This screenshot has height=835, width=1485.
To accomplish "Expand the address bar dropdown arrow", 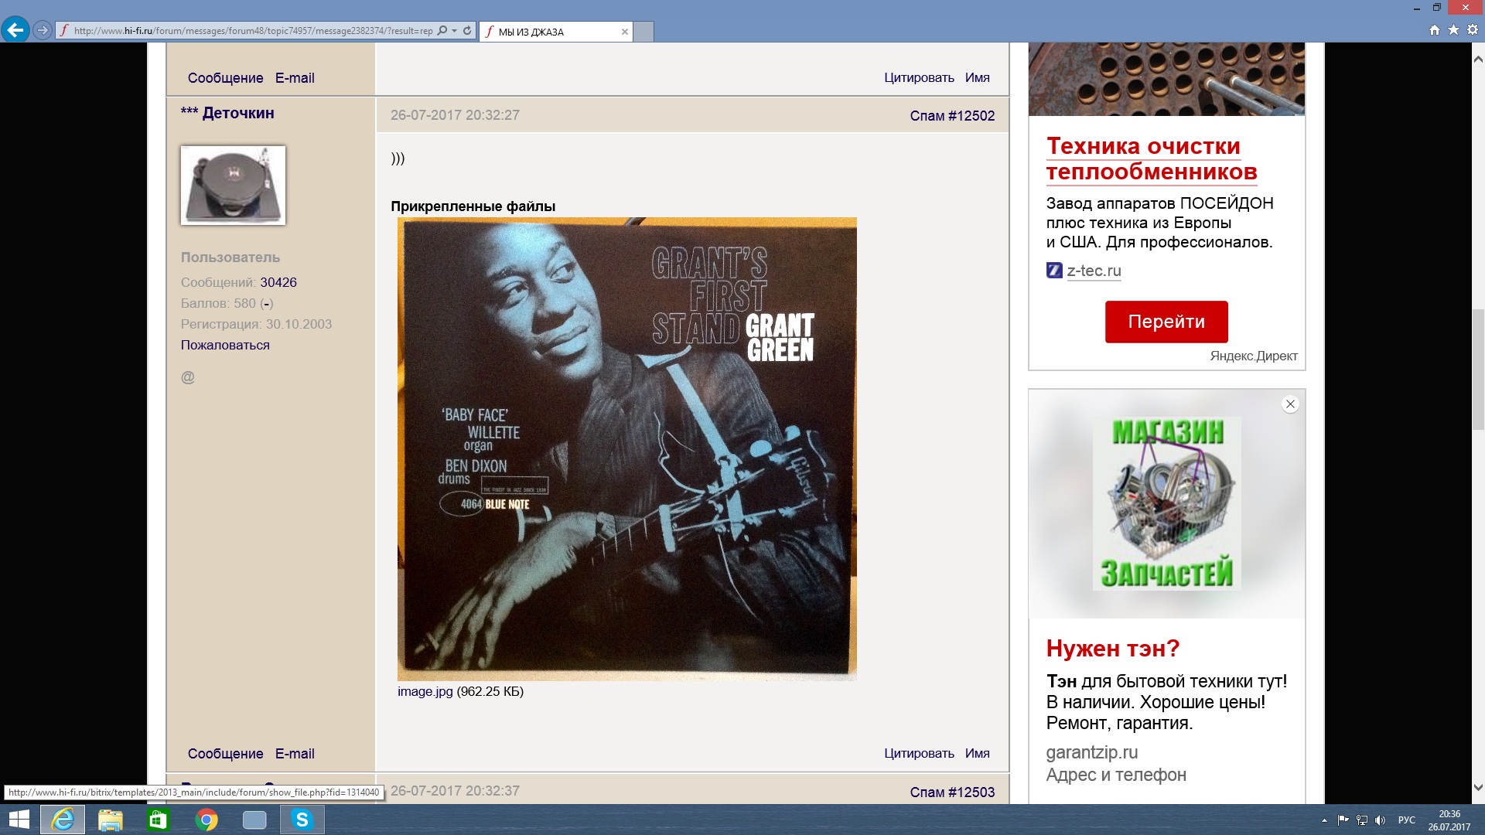I will 455,31.
